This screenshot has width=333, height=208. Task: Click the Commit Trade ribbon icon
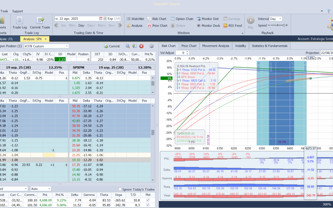coord(40,22)
